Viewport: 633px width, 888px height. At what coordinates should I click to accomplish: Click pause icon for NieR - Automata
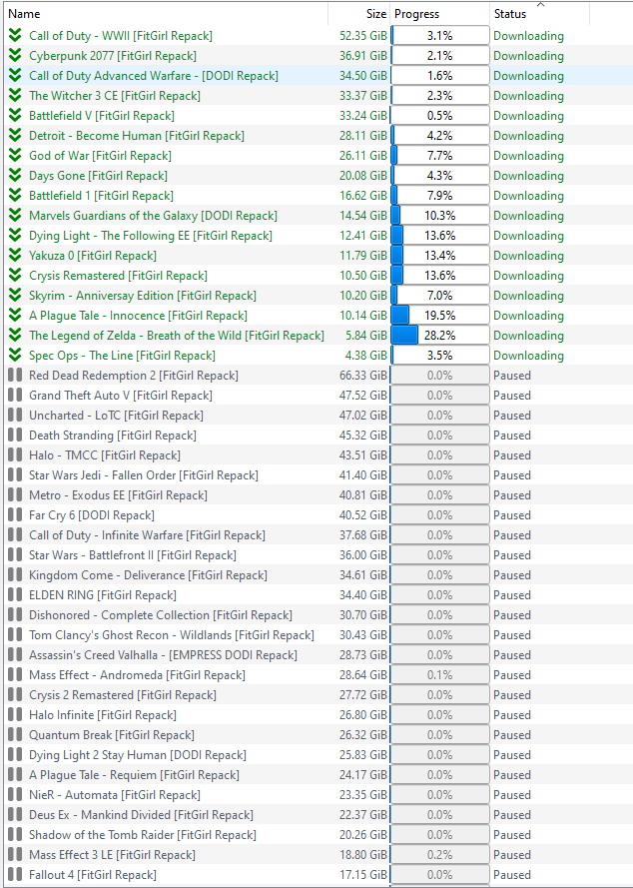point(15,794)
